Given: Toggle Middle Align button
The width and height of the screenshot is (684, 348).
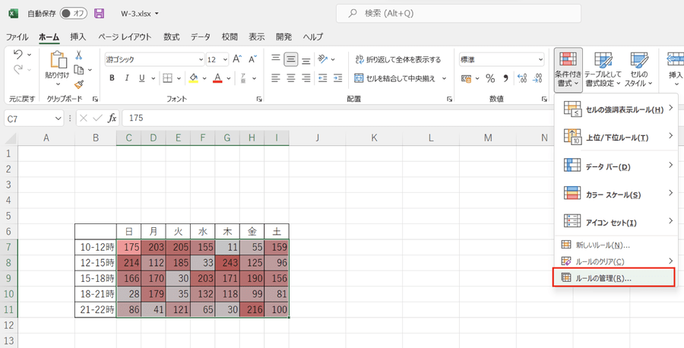Looking at the screenshot, I should (291, 59).
